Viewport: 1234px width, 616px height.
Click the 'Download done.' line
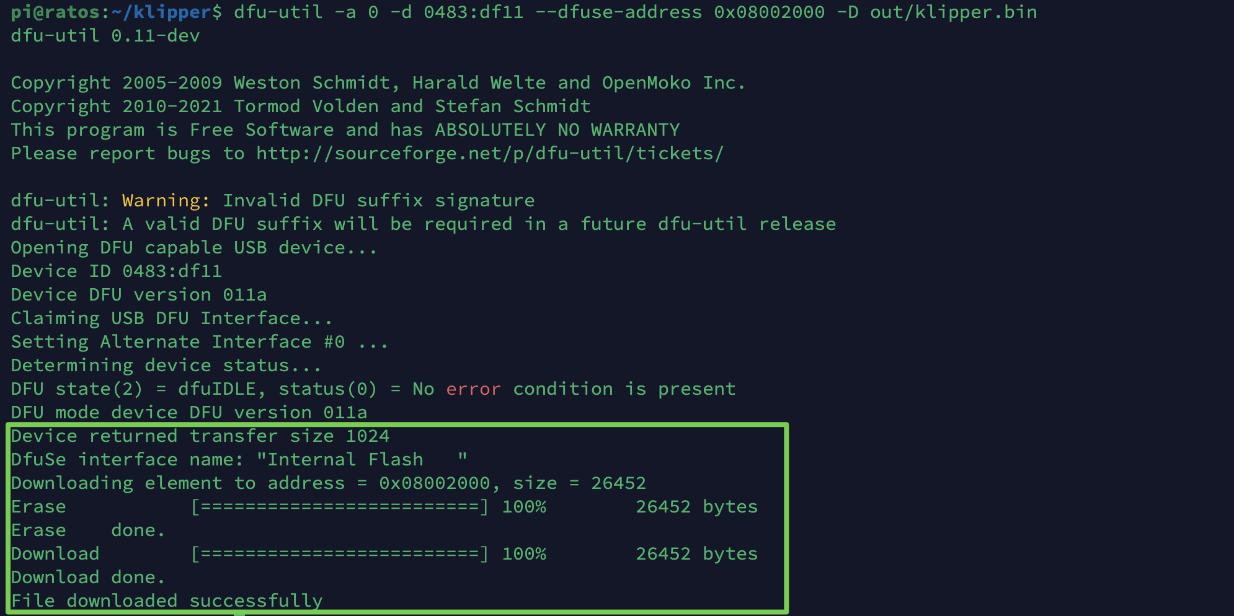88,578
